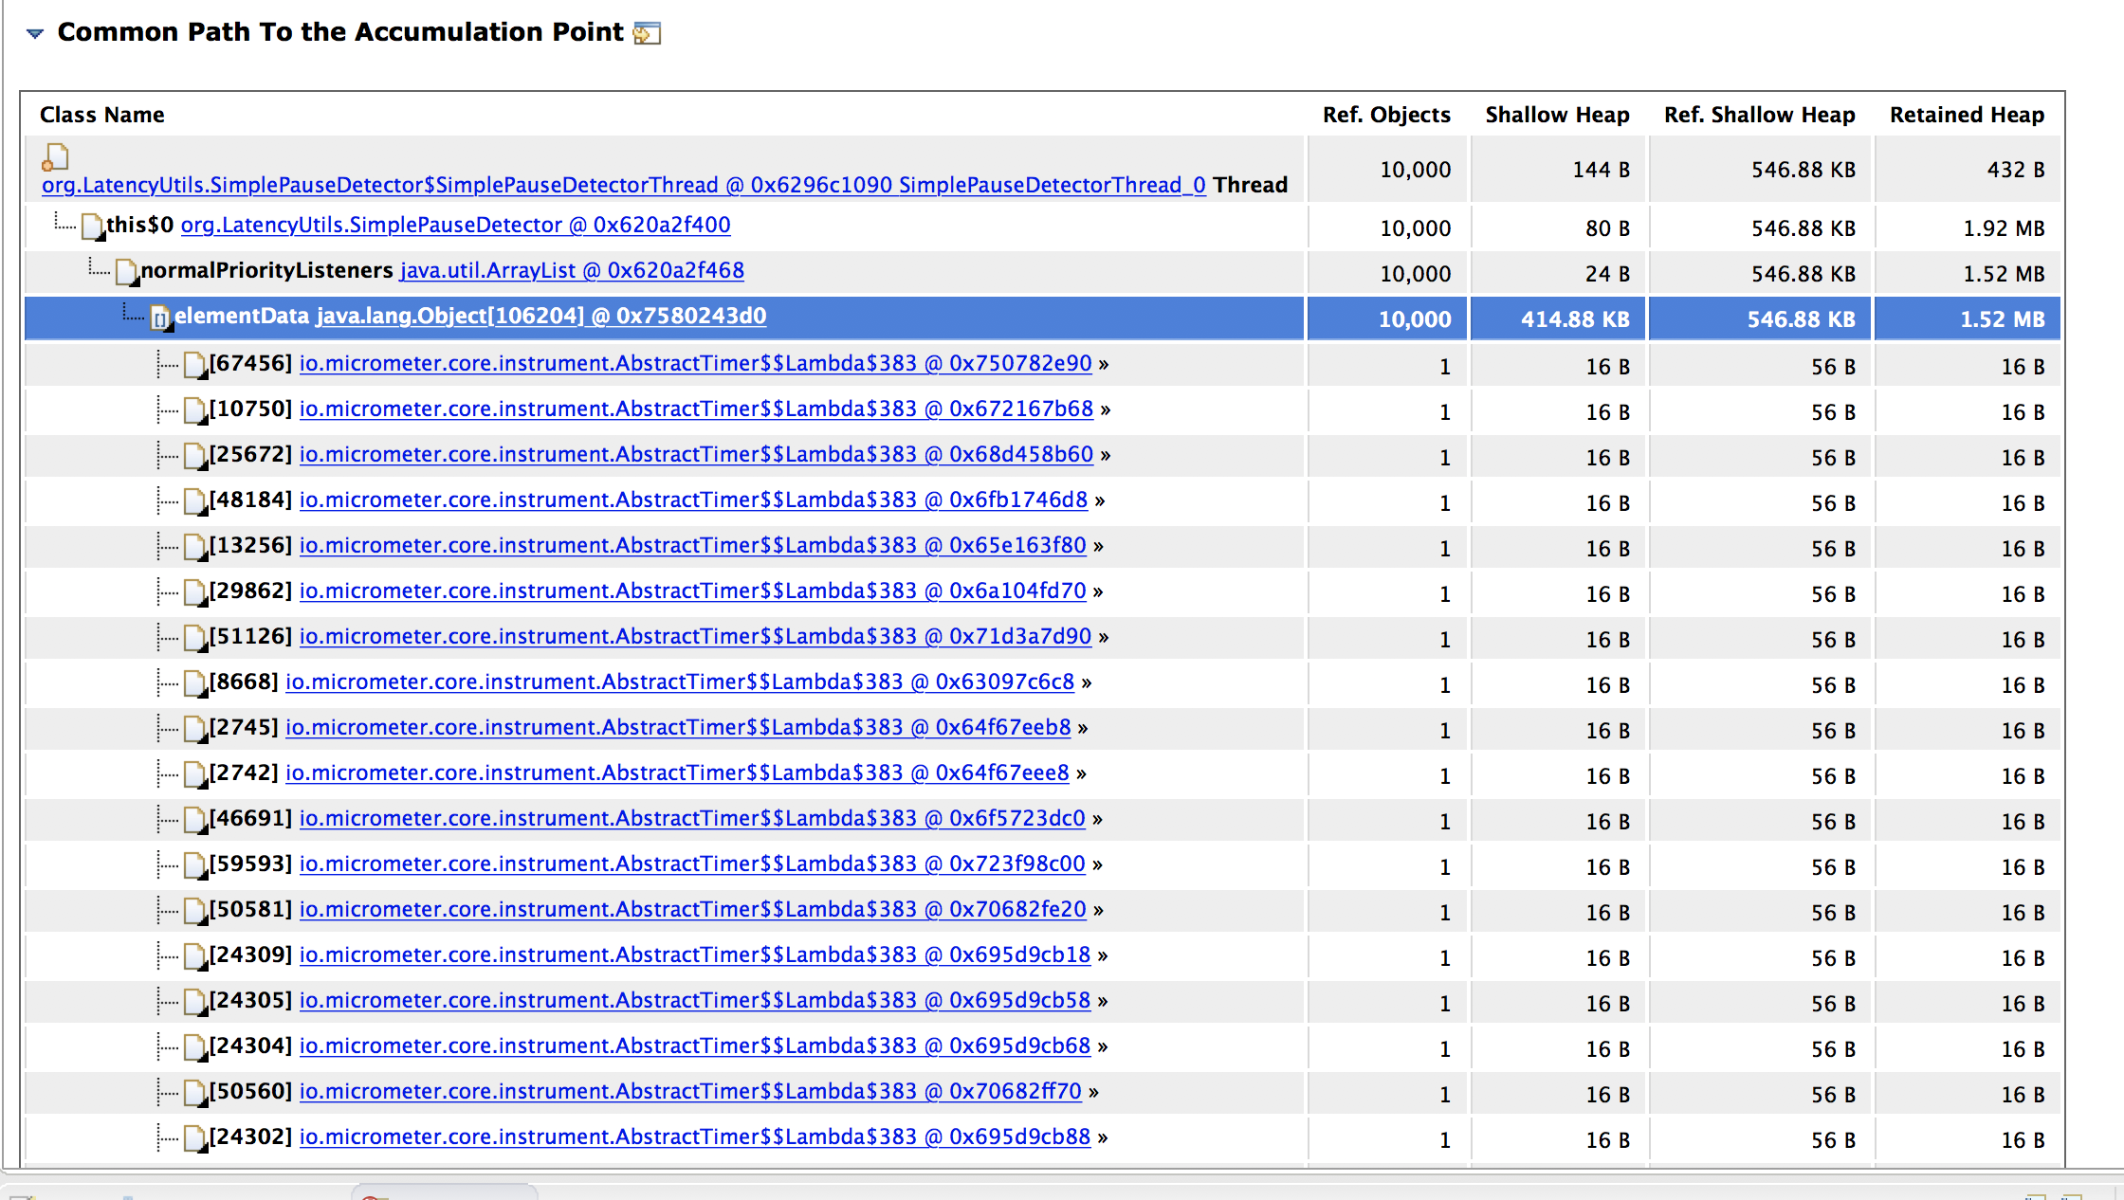Open java.util.ArrayList @ 0x620a2f468

click(571, 271)
